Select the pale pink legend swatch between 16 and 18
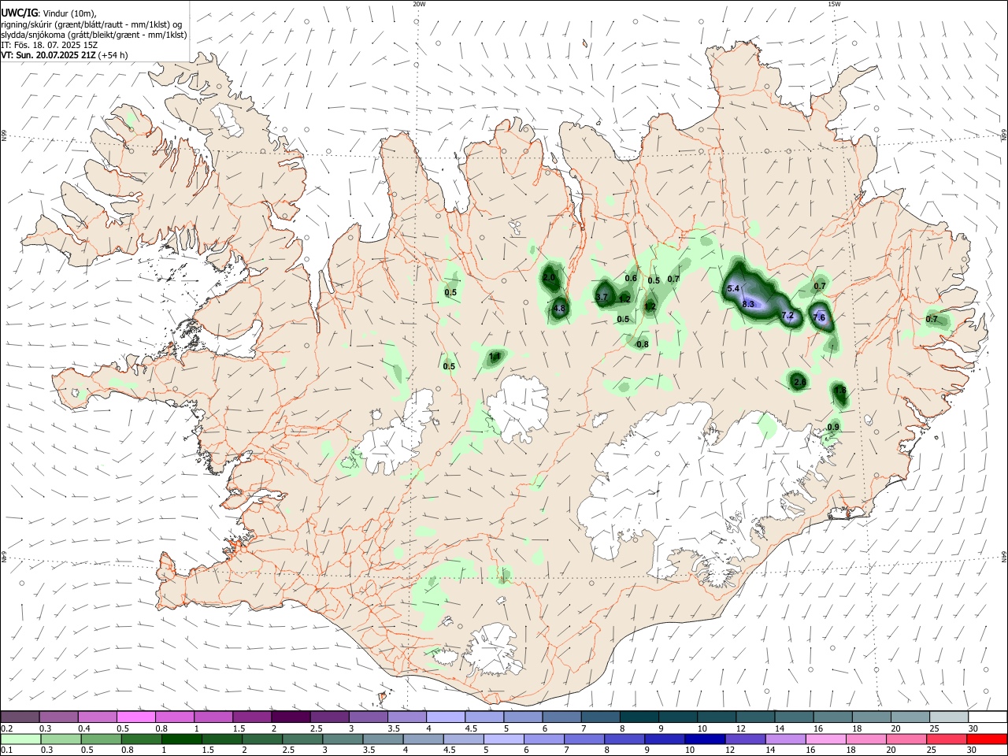 [x=827, y=739]
